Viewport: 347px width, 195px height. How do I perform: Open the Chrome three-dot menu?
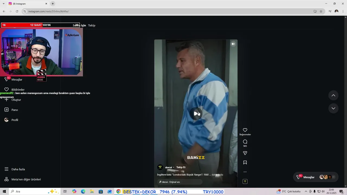pos(343,11)
